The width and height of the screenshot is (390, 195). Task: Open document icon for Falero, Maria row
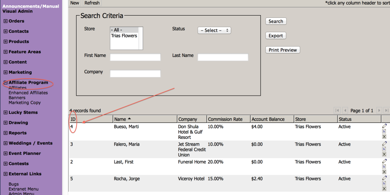[384, 149]
